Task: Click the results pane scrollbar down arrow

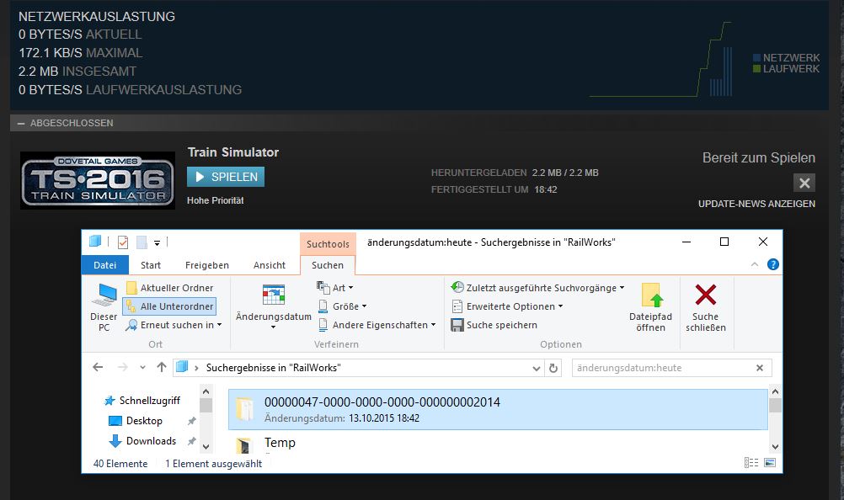Action: 775,447
